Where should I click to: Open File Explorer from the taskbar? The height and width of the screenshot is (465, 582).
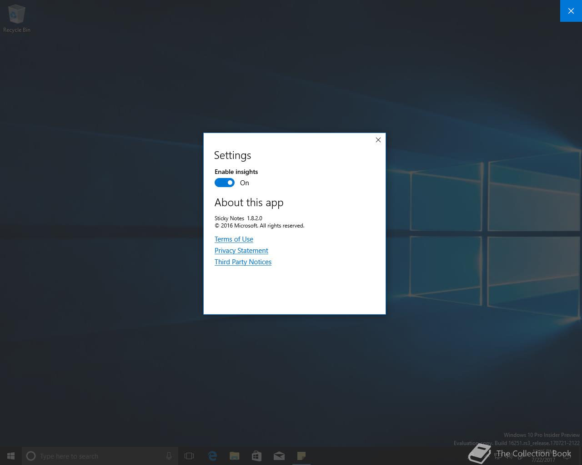pos(234,456)
